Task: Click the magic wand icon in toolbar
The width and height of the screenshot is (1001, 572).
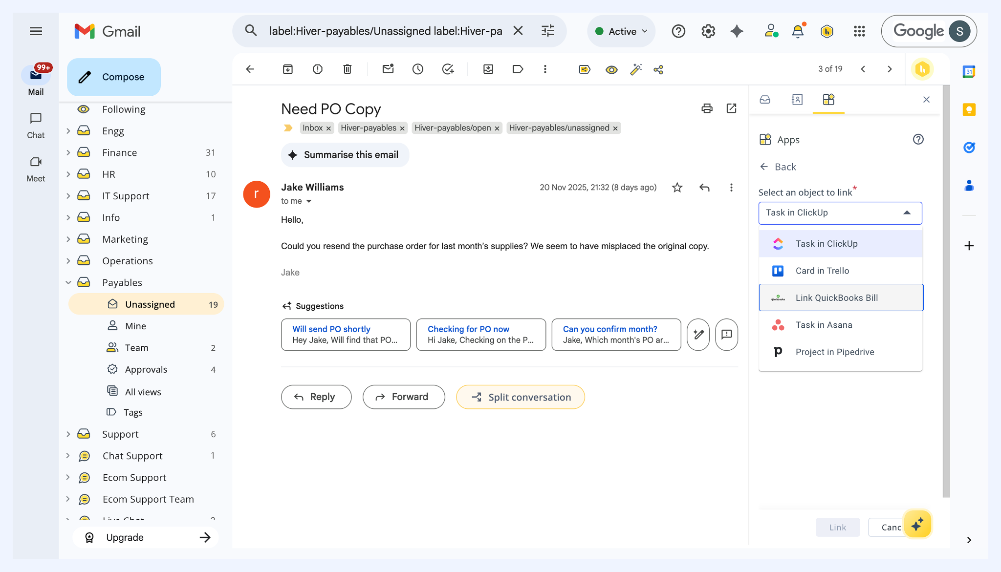Action: coord(636,69)
